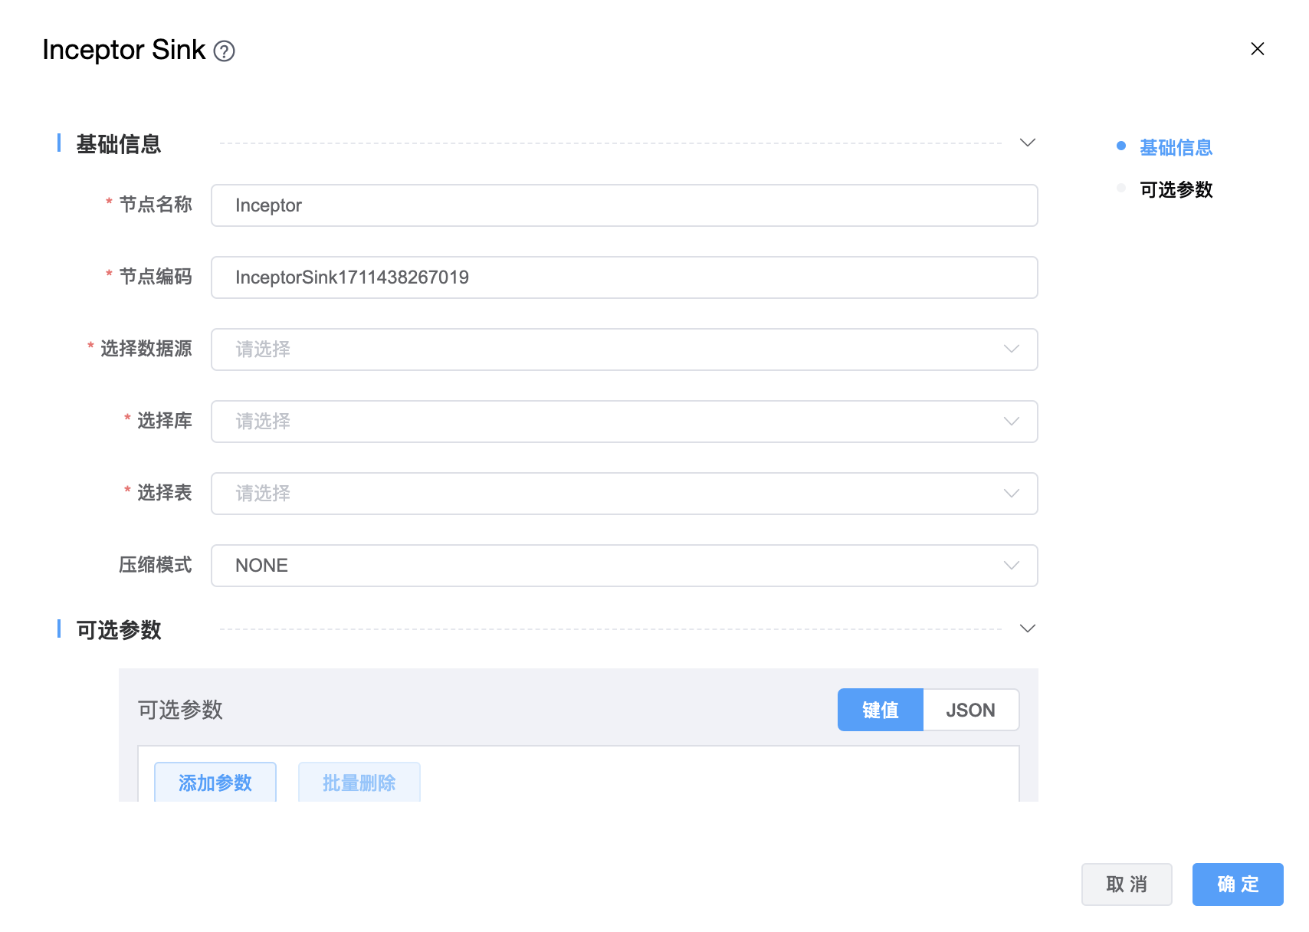
Task: Close the Inceptor Sink dialog
Action: click(x=1257, y=49)
